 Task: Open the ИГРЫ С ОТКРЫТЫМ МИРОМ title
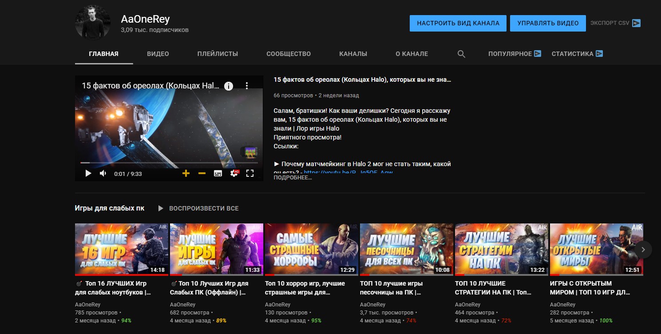coord(590,288)
